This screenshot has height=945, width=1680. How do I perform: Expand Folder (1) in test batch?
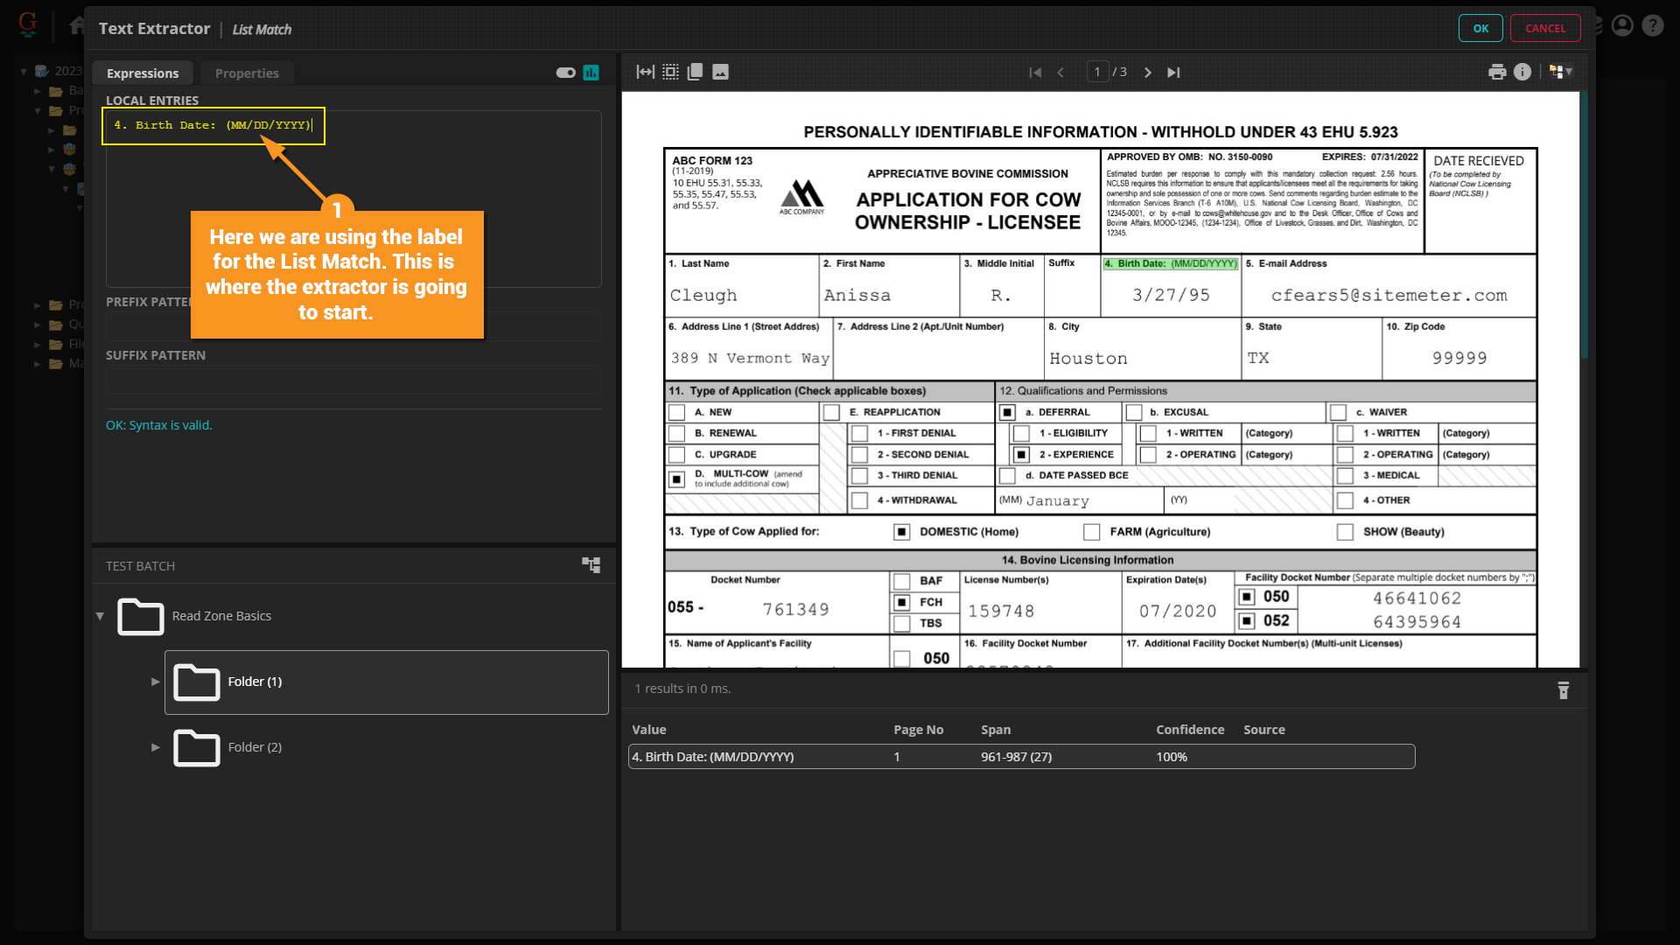[156, 682]
